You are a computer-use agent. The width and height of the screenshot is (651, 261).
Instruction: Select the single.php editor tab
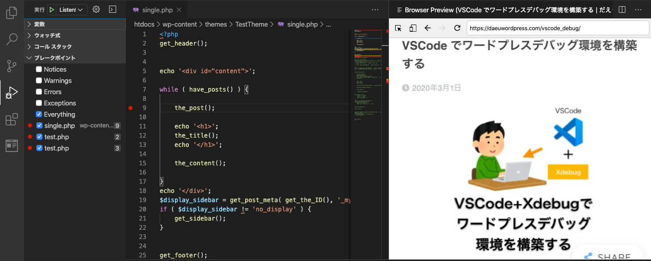click(157, 10)
